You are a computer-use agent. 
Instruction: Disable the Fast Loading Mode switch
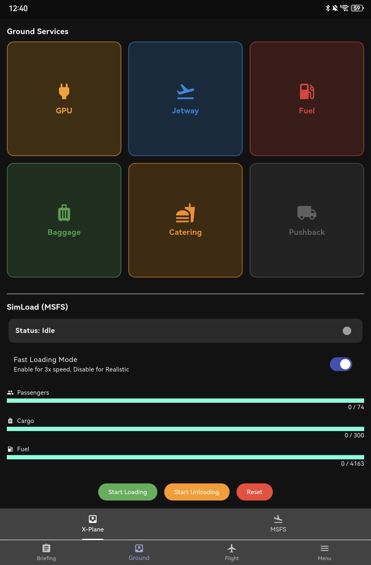click(x=341, y=364)
